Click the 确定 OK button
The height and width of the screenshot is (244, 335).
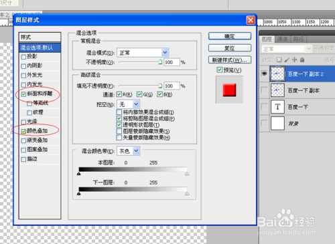pyautogui.click(x=230, y=36)
